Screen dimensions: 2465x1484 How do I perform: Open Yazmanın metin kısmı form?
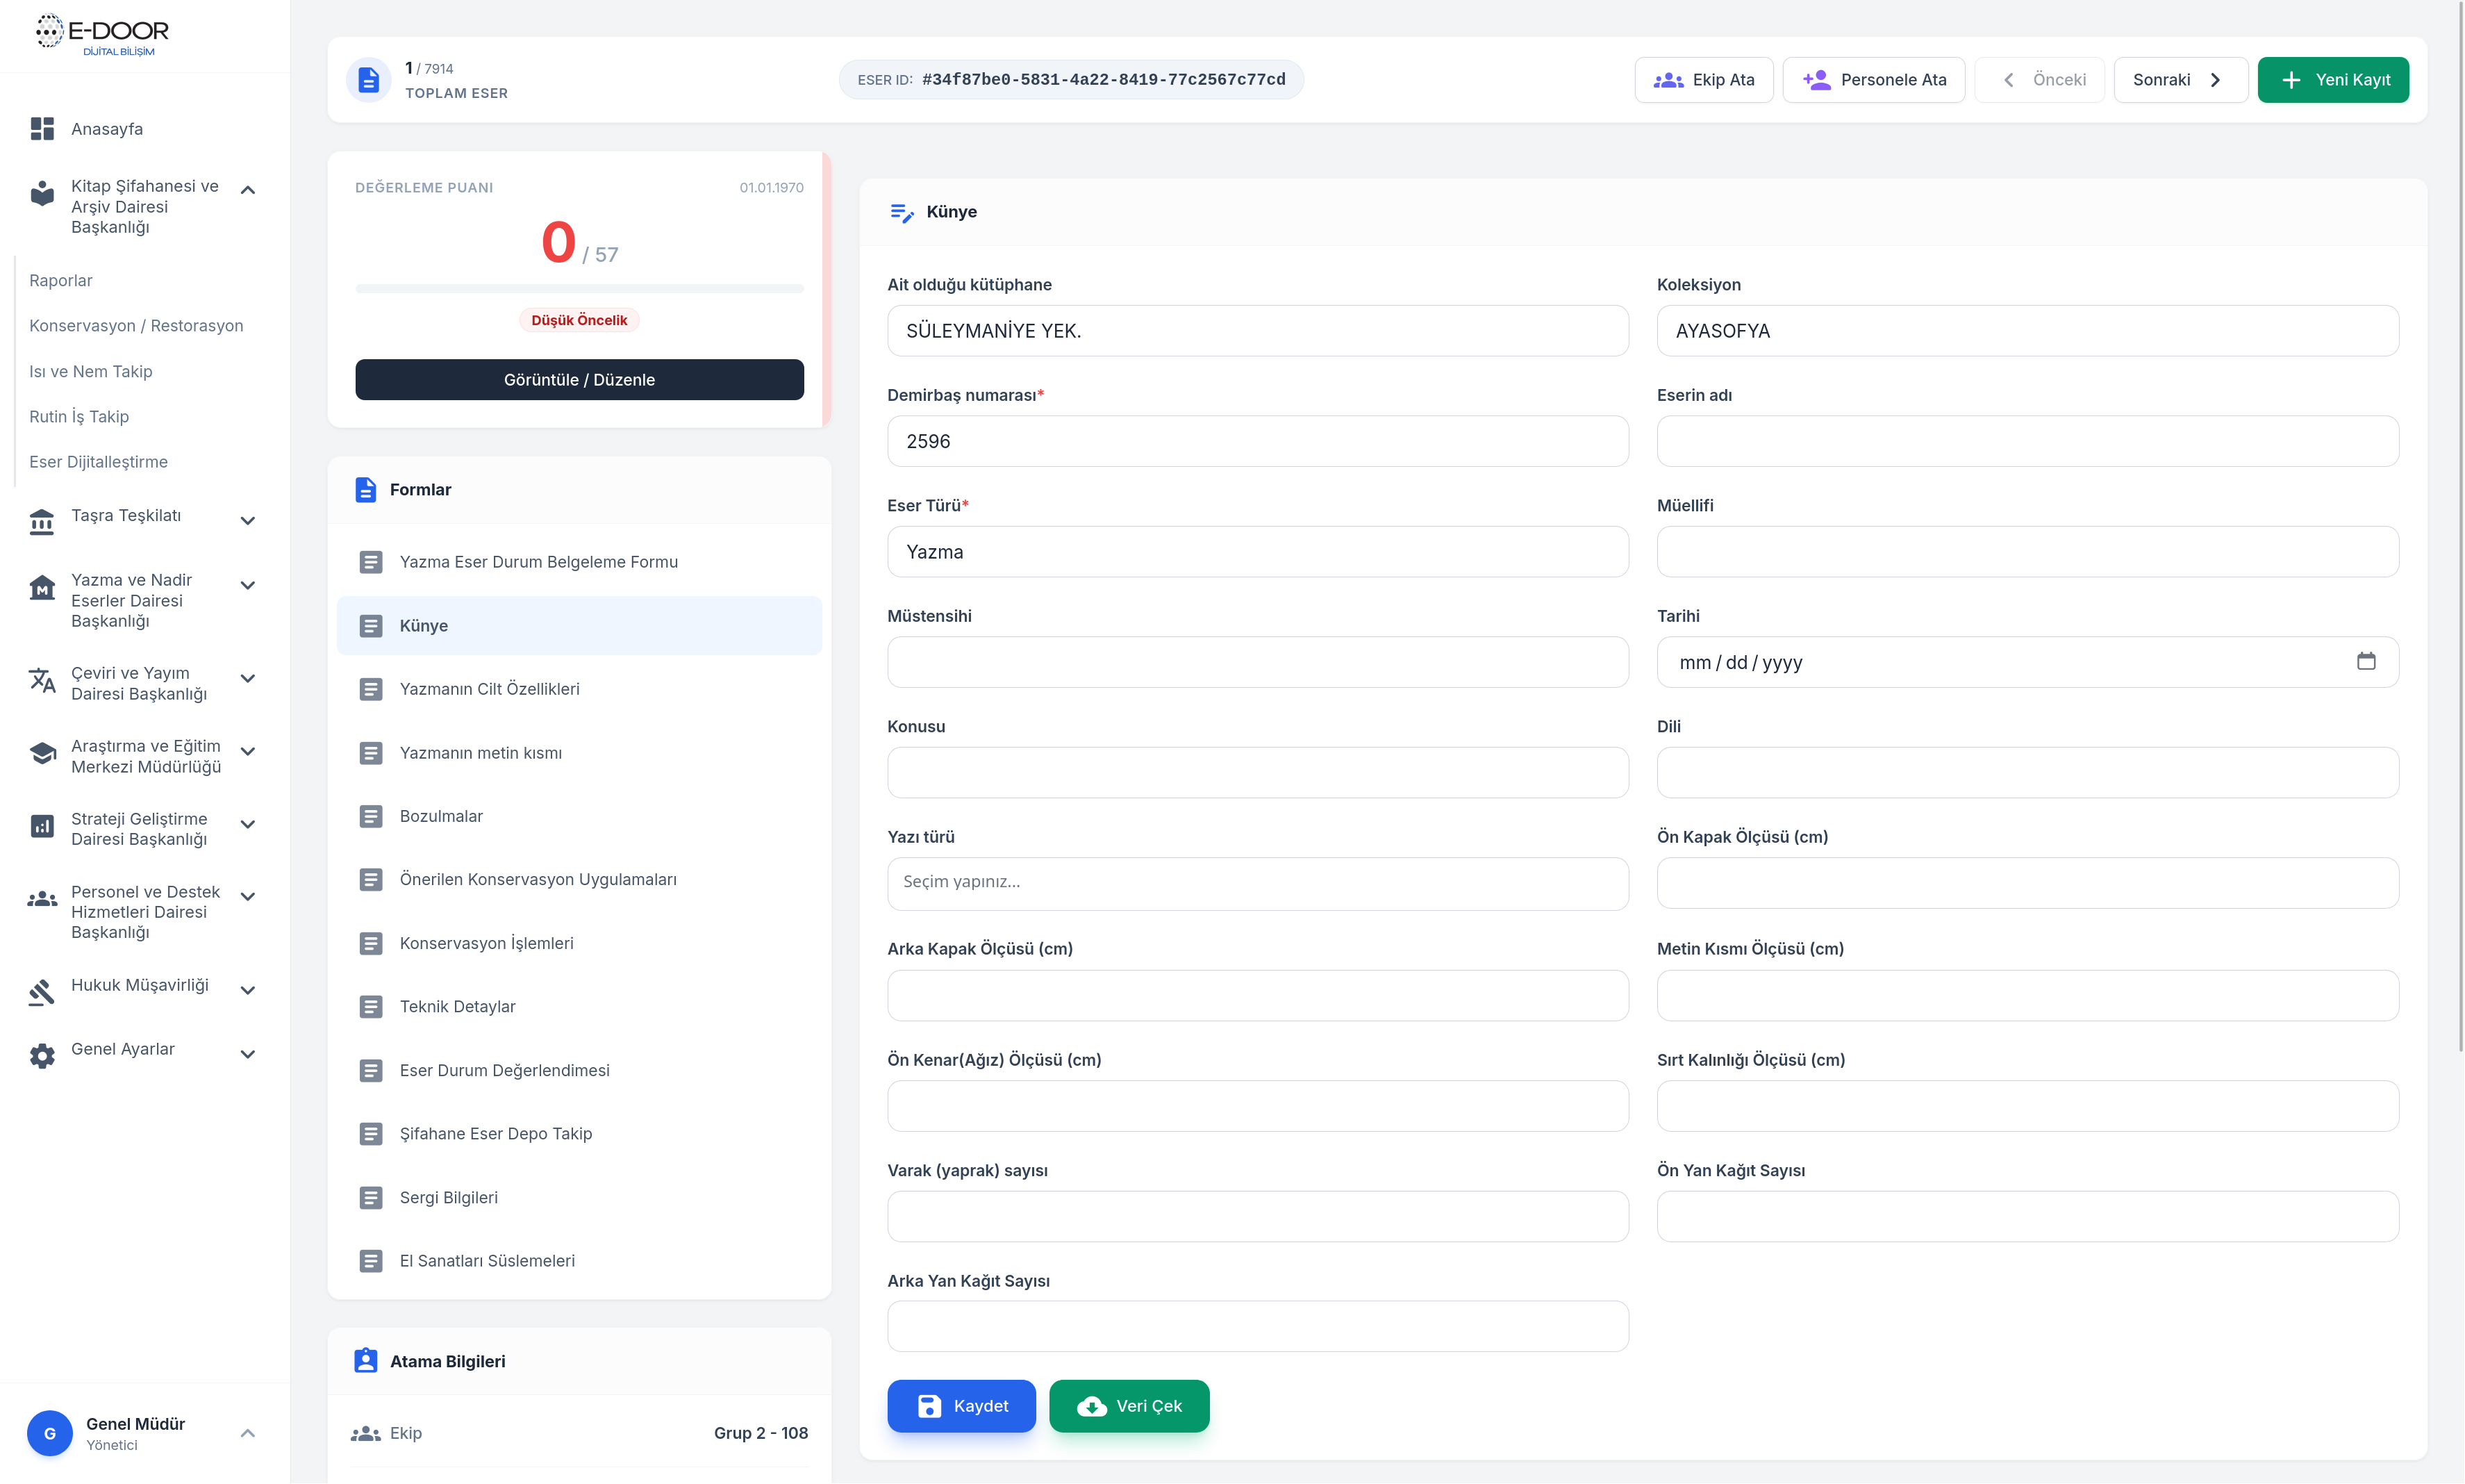pyautogui.click(x=579, y=753)
